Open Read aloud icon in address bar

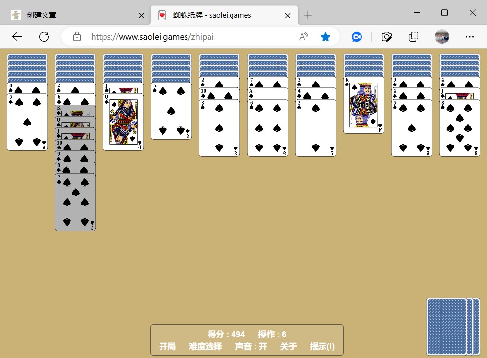(303, 37)
